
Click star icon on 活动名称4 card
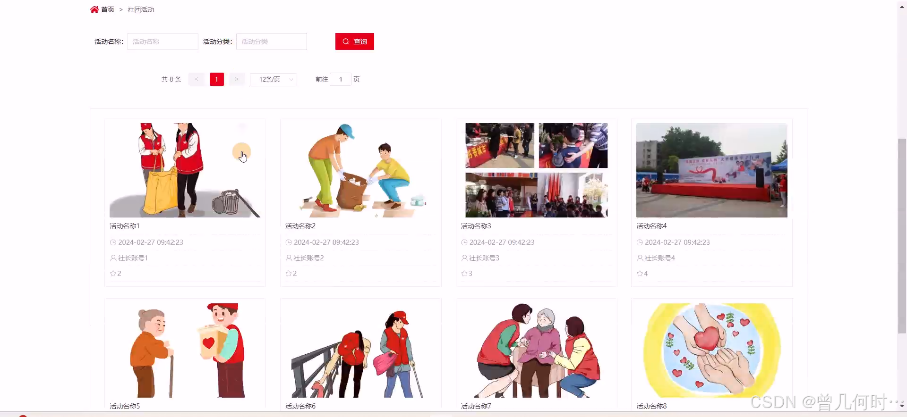coord(640,274)
